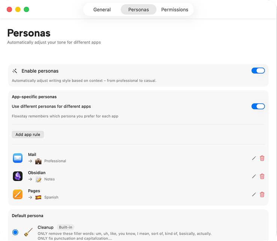Click the Professional persona label

pyautogui.click(x=55, y=161)
